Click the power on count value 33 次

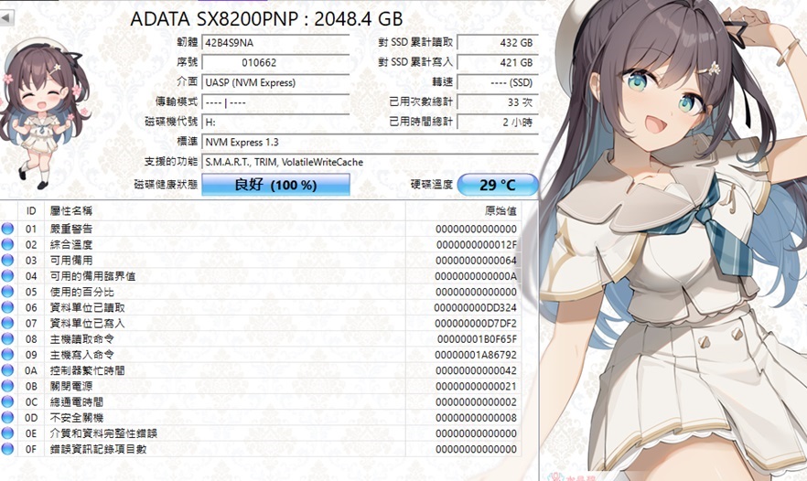pyautogui.click(x=497, y=102)
